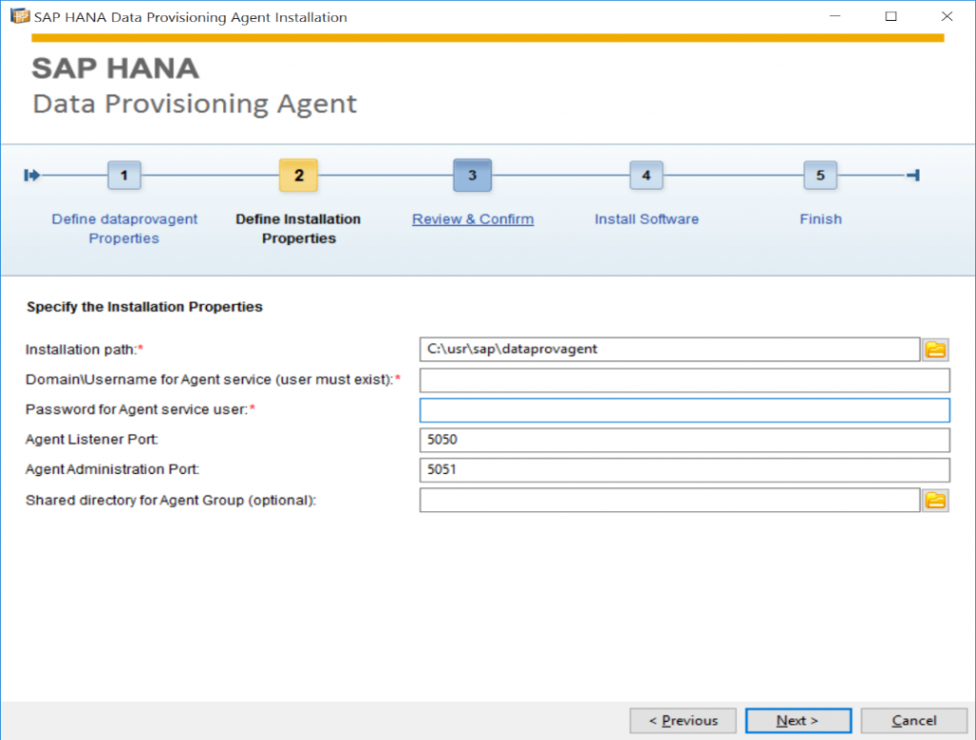Go to Review & Confirm step

point(473,219)
